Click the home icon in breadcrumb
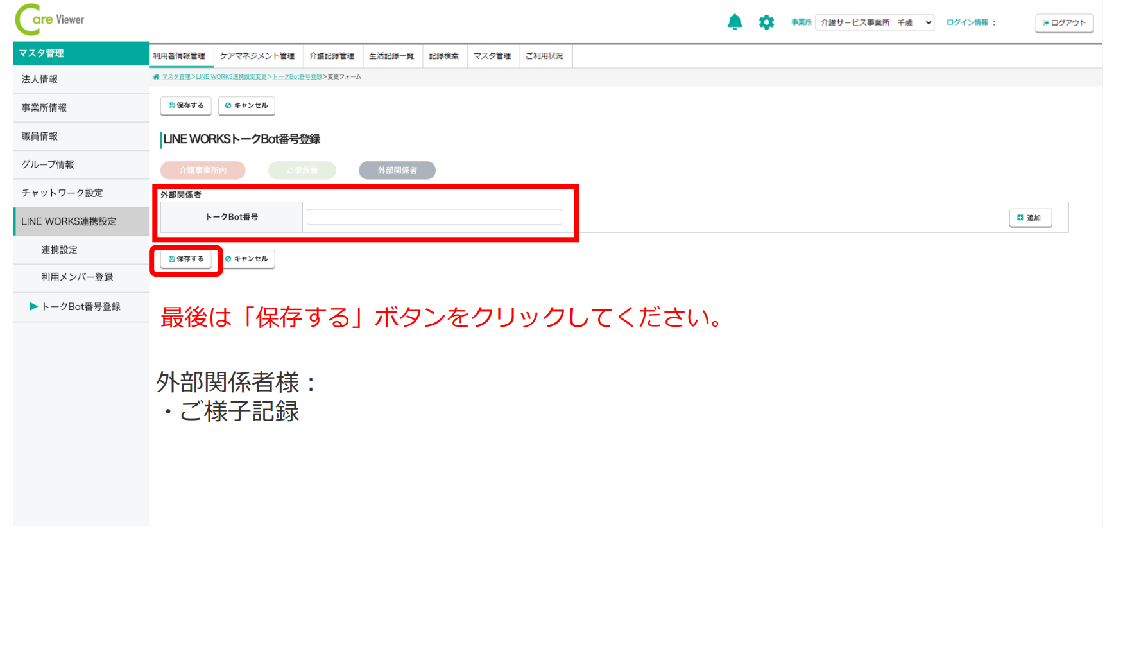This screenshot has width=1141, height=651. pos(156,77)
